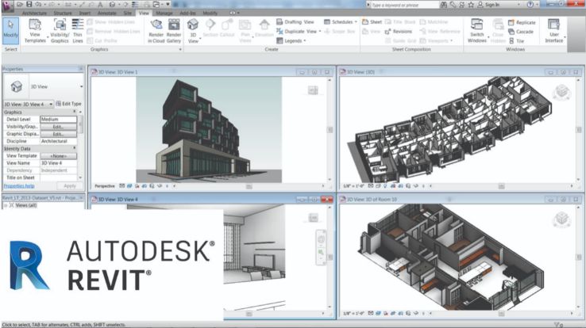Click the Apply button in Properties
The width and height of the screenshot is (586, 328).
[70, 185]
